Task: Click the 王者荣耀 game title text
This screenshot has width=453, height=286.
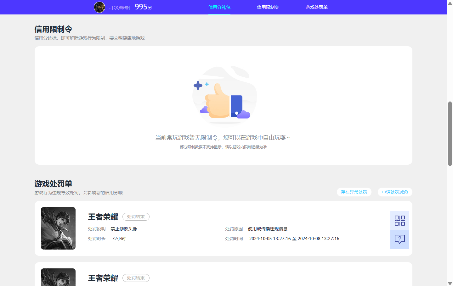Action: [103, 217]
